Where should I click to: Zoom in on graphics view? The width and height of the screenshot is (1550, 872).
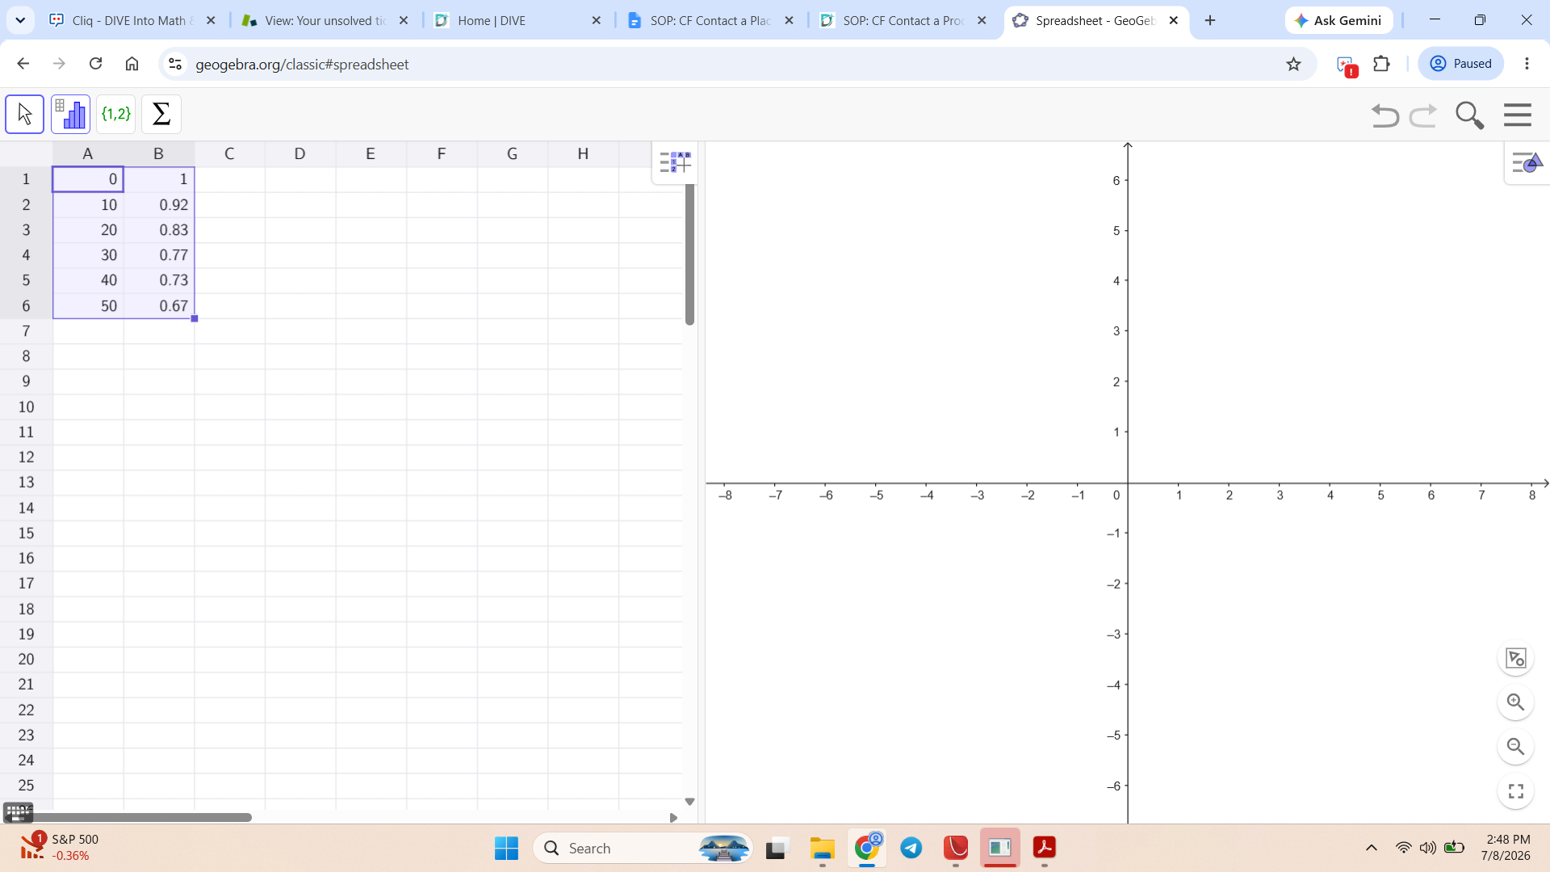1516,702
